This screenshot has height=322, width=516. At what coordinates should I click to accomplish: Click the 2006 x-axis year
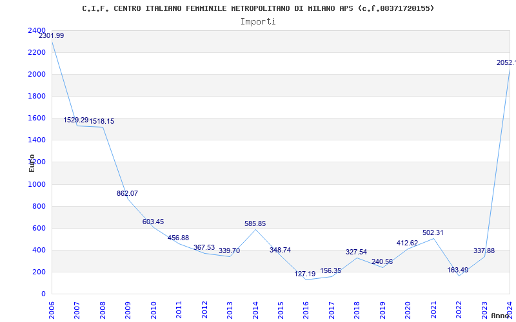pos(52,310)
